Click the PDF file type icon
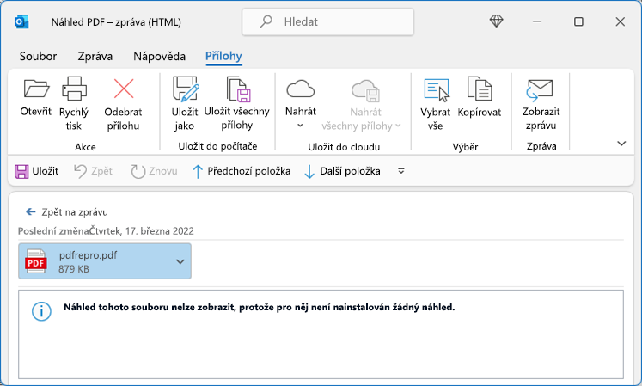 [36, 261]
